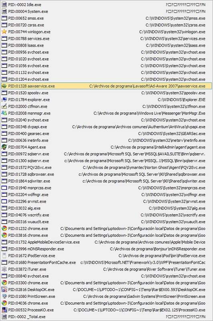Select PID:01020 svchost.exe entry

click(106, 59)
